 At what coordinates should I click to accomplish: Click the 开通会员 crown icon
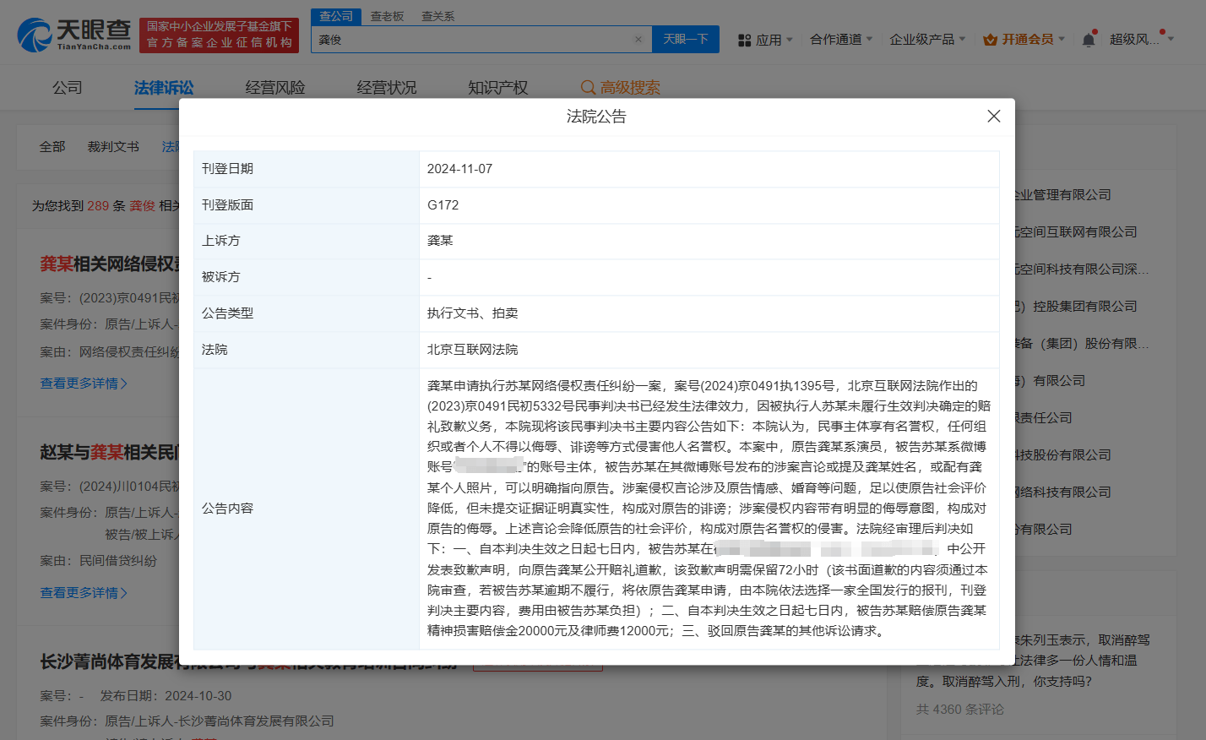point(991,40)
